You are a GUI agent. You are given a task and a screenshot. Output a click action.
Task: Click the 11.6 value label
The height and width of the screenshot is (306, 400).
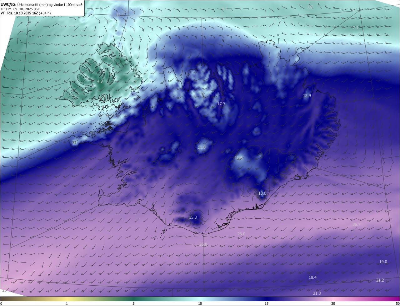point(238,158)
